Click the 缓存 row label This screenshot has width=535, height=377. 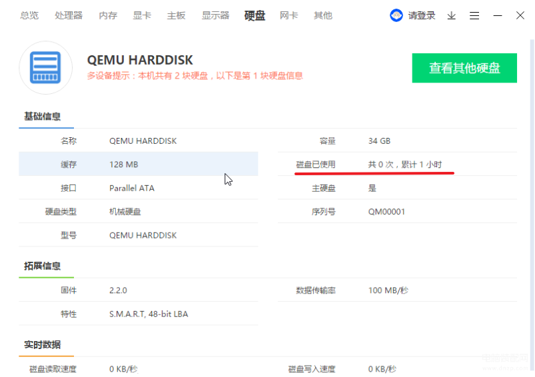click(69, 165)
